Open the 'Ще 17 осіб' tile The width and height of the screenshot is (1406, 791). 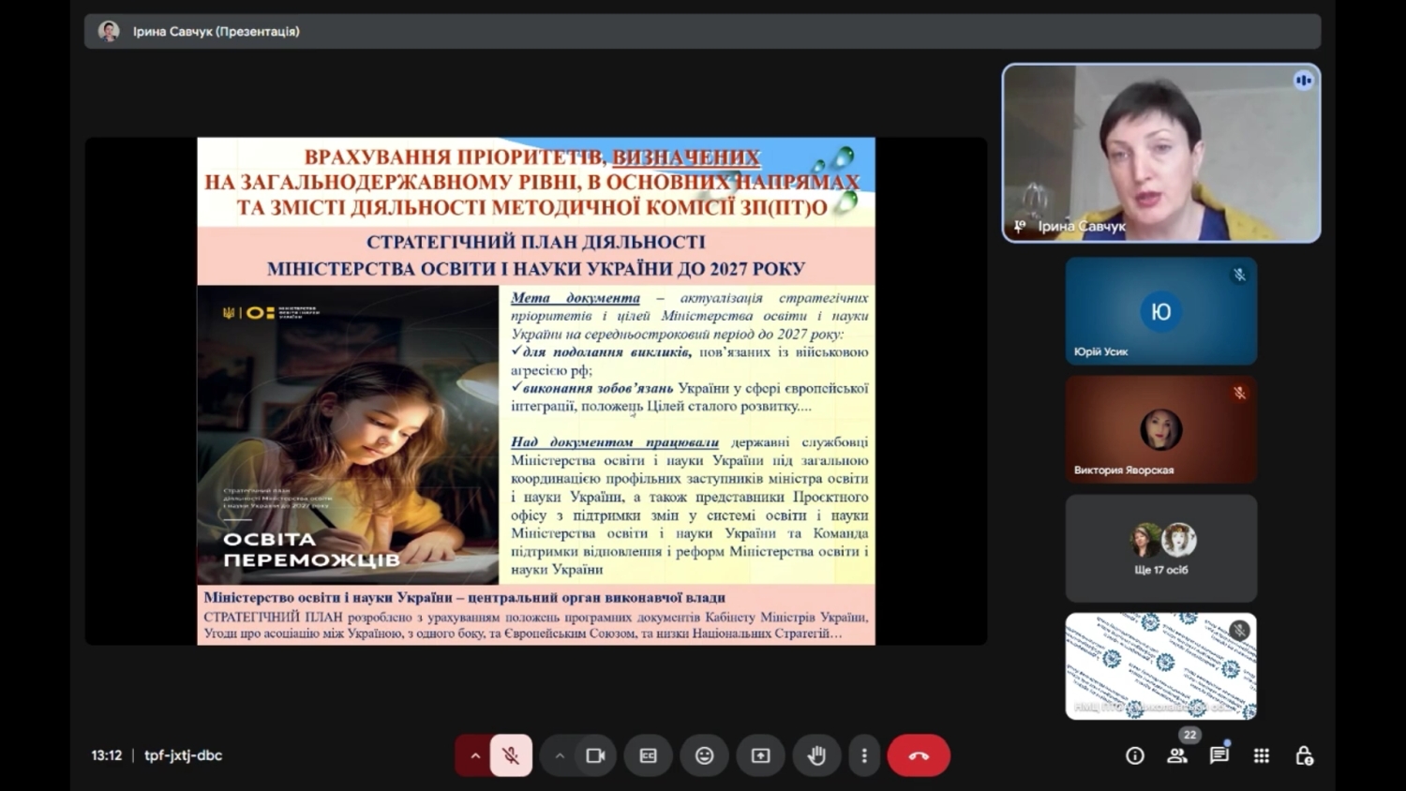point(1161,548)
